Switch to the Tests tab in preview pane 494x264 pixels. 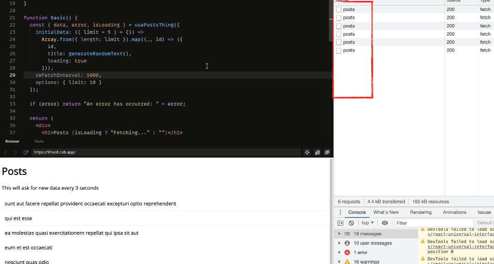[39, 142]
